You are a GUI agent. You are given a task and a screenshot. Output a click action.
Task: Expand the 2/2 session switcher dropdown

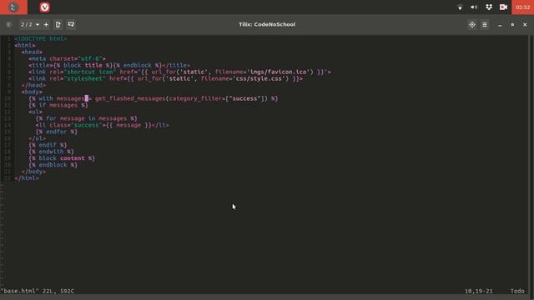point(30,24)
